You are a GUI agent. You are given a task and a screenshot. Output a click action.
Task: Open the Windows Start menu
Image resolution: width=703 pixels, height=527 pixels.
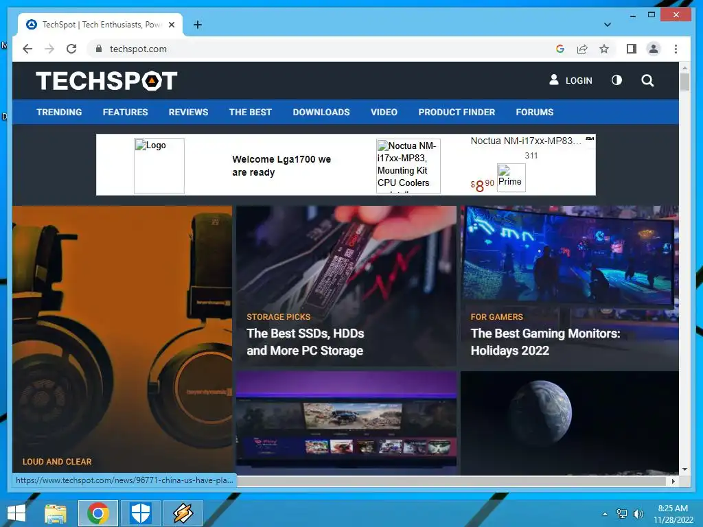[16, 513]
